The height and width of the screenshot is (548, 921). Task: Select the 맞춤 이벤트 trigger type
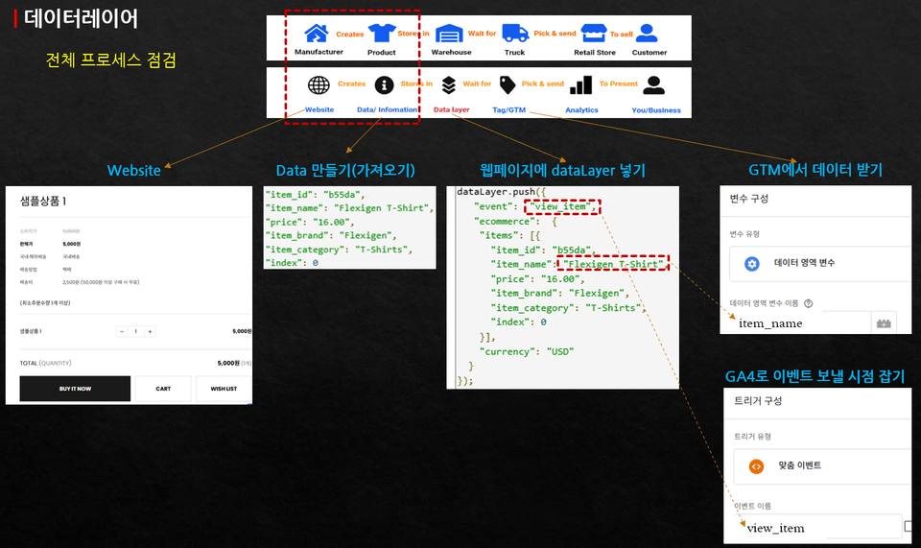click(822, 466)
